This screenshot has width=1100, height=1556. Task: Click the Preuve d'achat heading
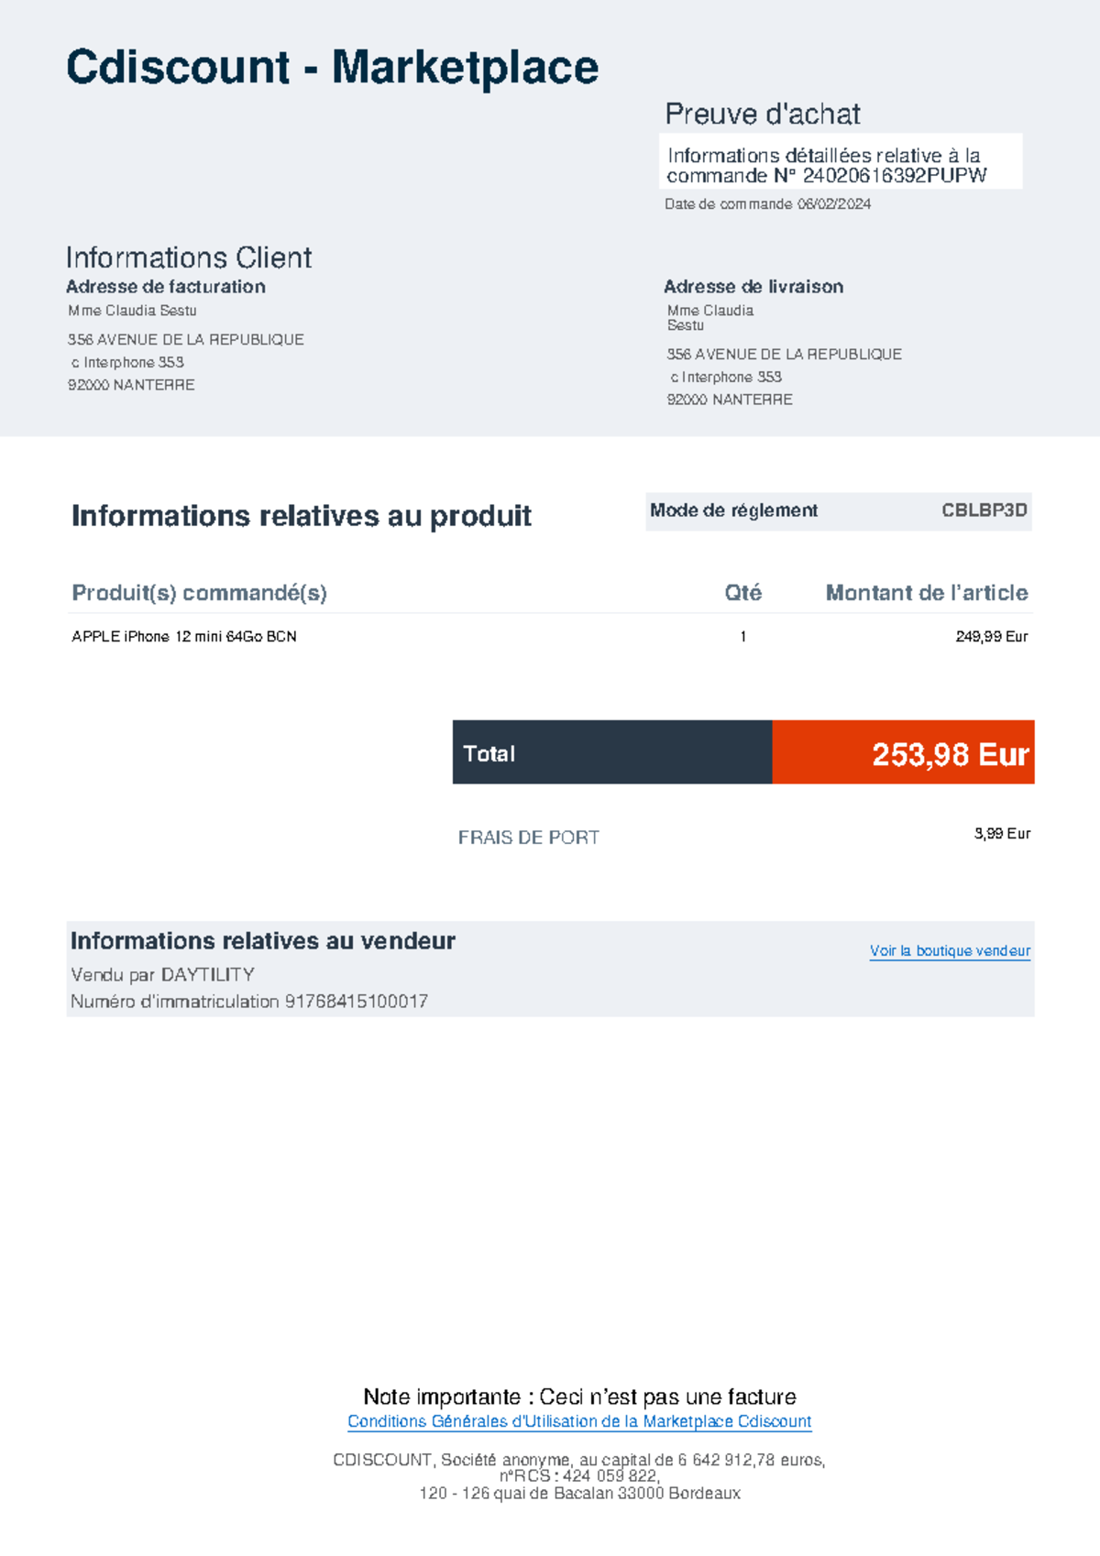point(762,115)
